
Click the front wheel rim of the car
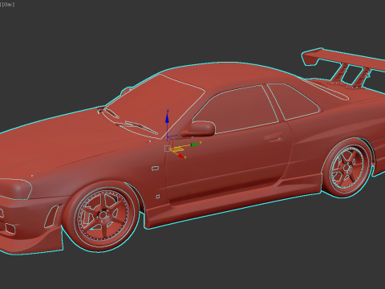[103, 215]
